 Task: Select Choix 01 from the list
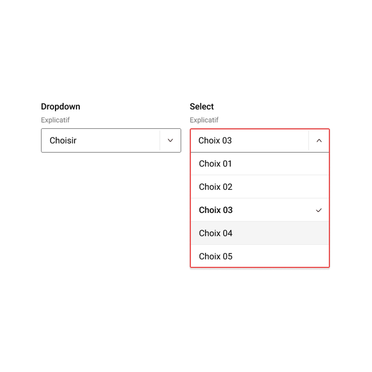(216, 164)
